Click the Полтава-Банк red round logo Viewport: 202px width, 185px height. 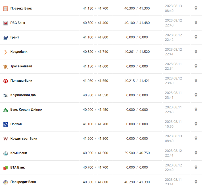[x=5, y=81]
